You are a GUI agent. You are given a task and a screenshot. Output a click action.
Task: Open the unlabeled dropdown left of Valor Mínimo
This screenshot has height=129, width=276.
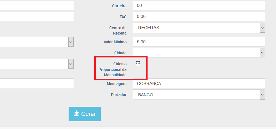(37, 42)
